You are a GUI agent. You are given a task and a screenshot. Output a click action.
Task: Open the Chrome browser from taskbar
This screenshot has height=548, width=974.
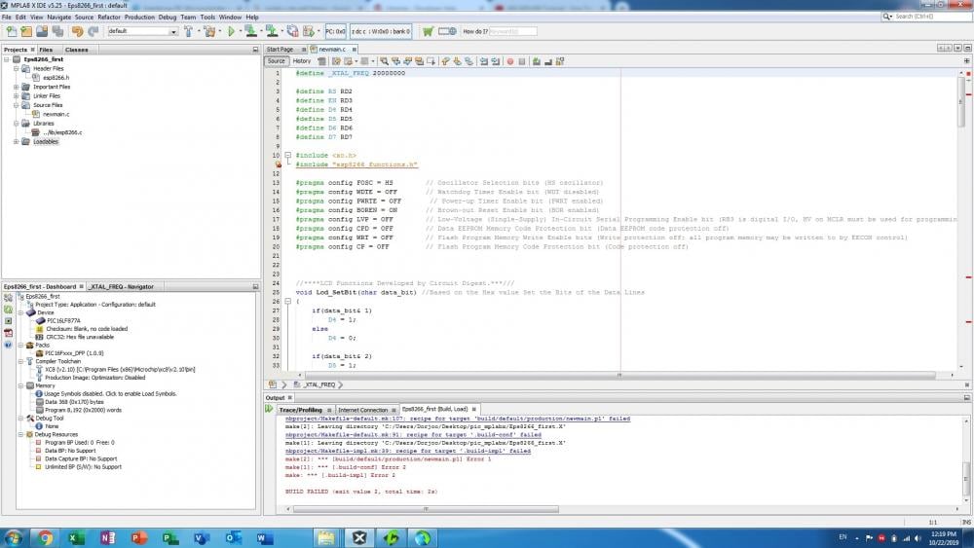46,537
